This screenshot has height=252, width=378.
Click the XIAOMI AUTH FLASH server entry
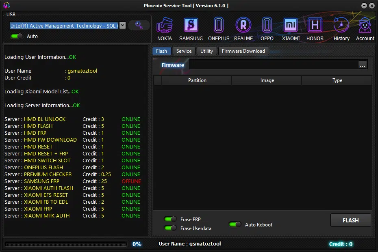pos(48,188)
